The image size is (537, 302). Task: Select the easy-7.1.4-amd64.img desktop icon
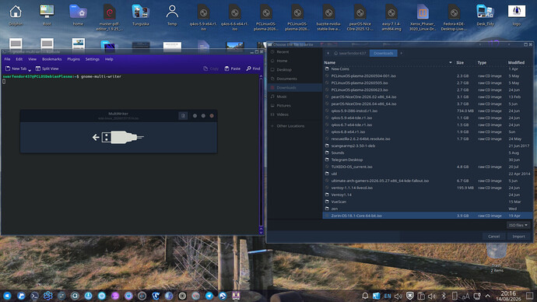(391, 17)
